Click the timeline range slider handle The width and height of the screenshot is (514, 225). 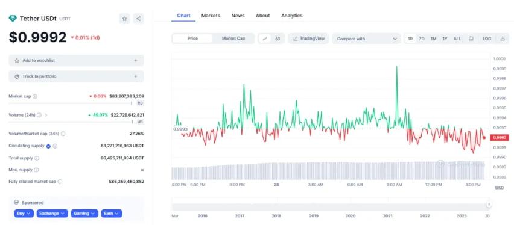pyautogui.click(x=489, y=204)
